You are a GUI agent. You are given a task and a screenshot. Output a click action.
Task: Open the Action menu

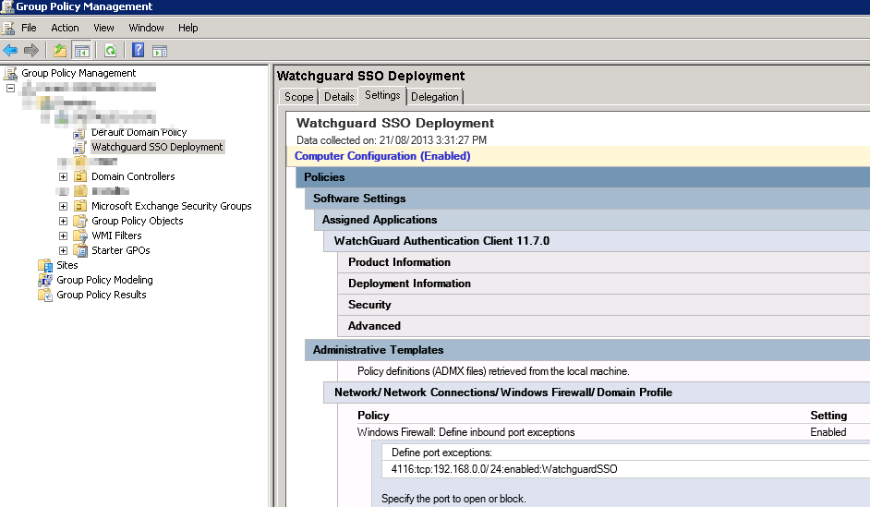click(65, 28)
